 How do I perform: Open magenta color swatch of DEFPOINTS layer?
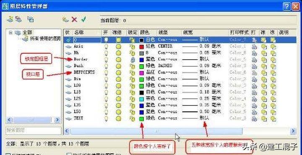[142, 73]
